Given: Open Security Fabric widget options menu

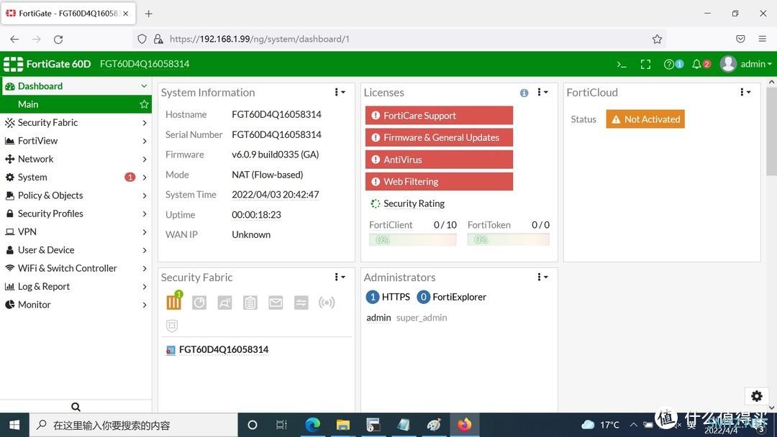Looking at the screenshot, I should pyautogui.click(x=340, y=277).
